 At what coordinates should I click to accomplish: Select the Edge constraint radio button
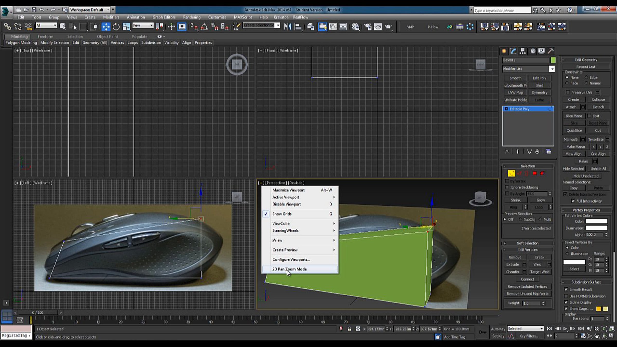pyautogui.click(x=586, y=77)
